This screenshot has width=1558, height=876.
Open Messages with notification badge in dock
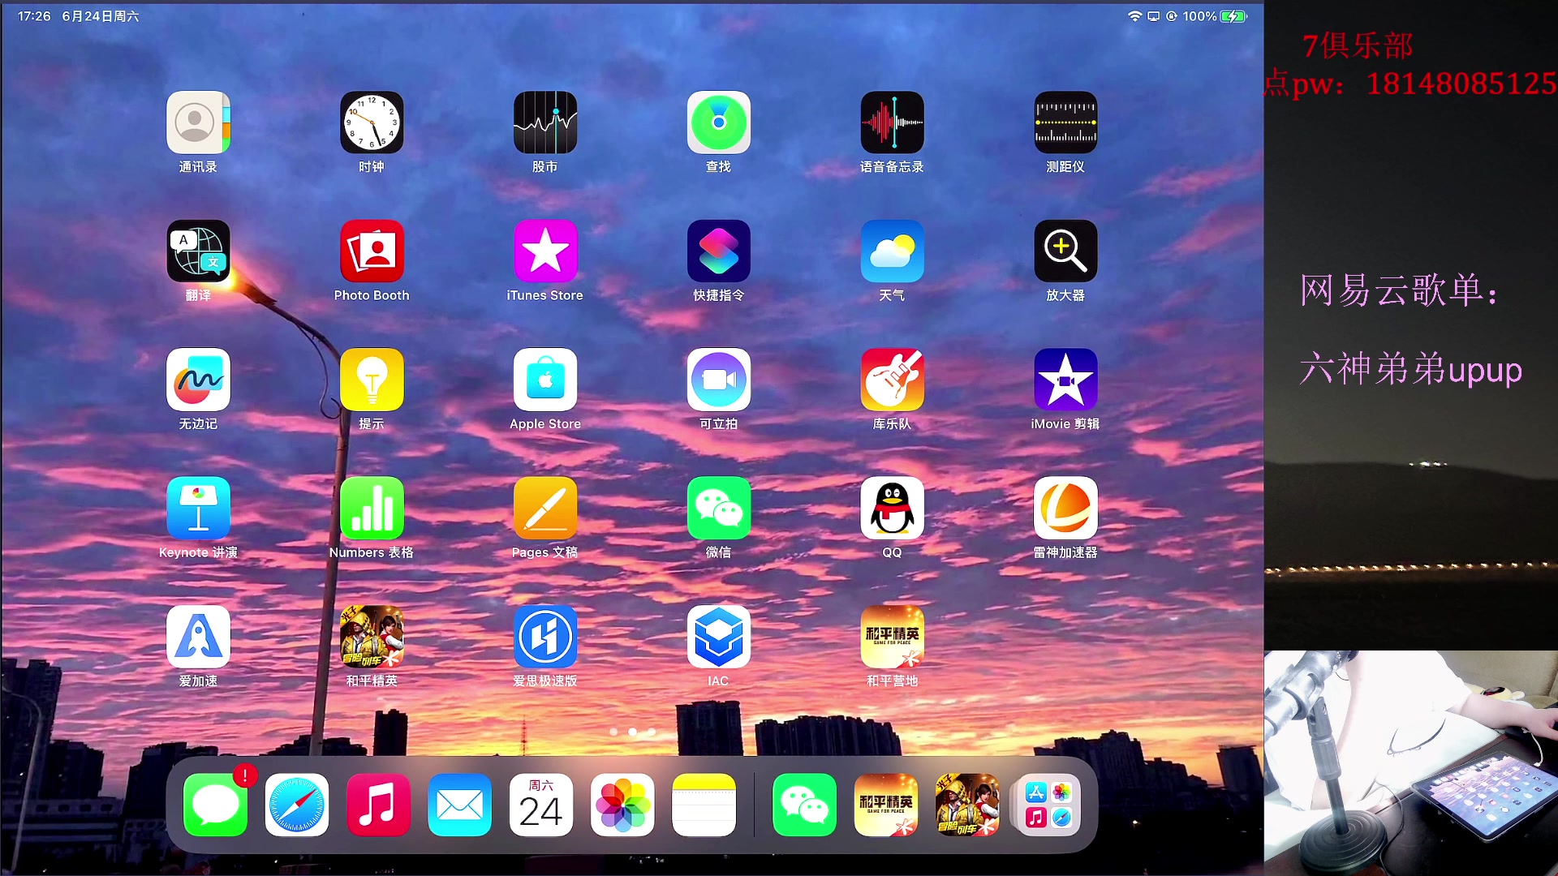(x=215, y=805)
